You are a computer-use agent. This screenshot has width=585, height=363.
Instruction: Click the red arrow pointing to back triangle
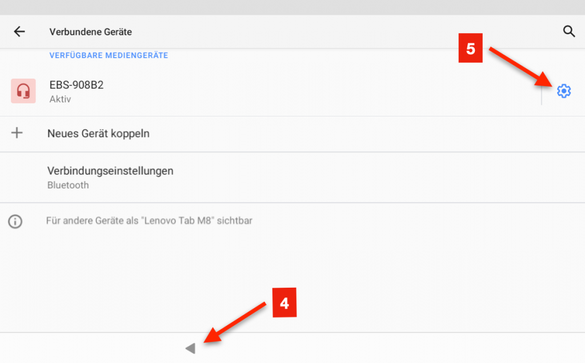pos(236,324)
